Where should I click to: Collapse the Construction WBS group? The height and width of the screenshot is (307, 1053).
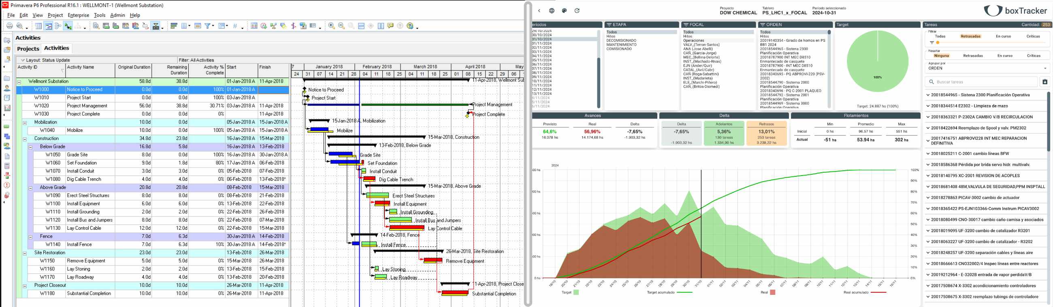25,139
